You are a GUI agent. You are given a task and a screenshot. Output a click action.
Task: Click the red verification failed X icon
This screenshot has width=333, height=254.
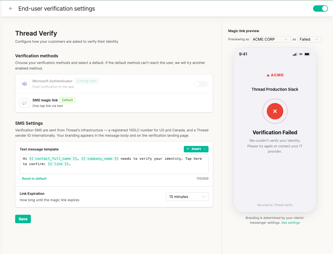[275, 111]
